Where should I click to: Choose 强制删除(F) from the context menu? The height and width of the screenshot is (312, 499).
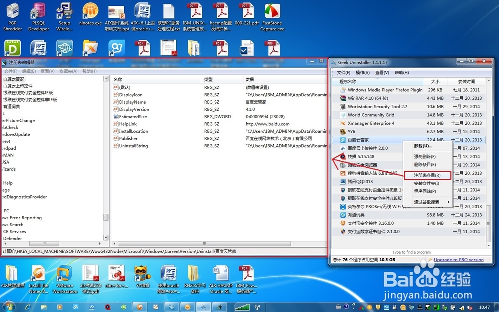point(428,157)
